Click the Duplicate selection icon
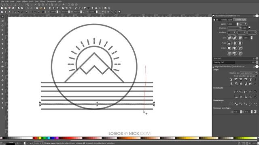The image size is (259, 145). click(x=63, y=8)
